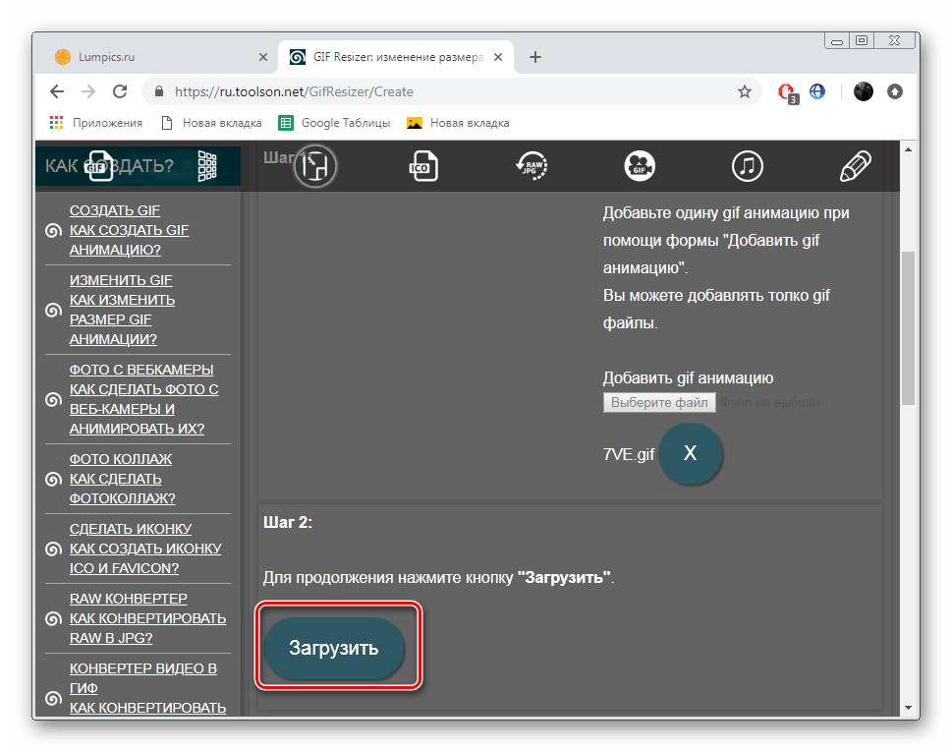The height and width of the screenshot is (752, 952).
Task: Open the first Новая вкладка bookmark with page icon
Action: (211, 123)
